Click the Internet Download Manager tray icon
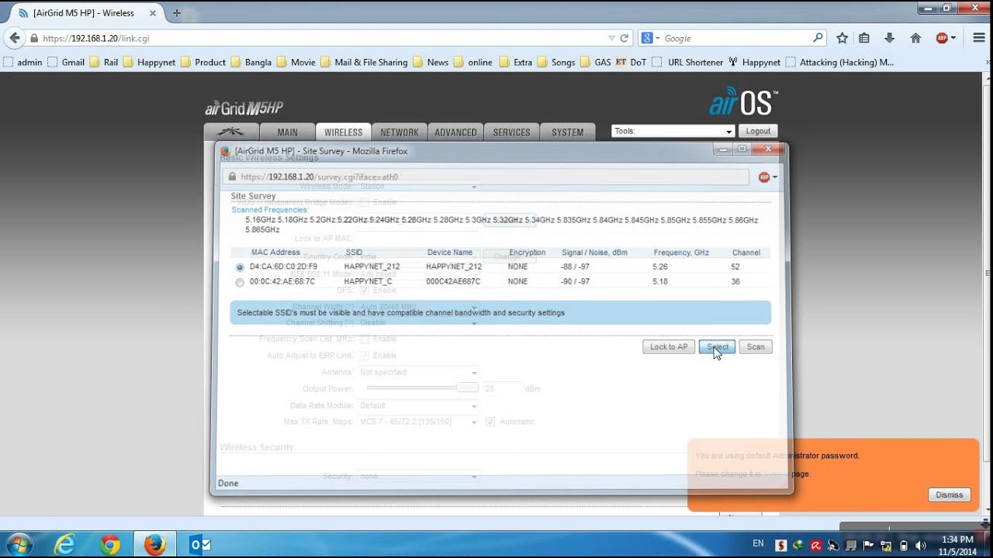Screen dimensions: 993x558 [798, 545]
